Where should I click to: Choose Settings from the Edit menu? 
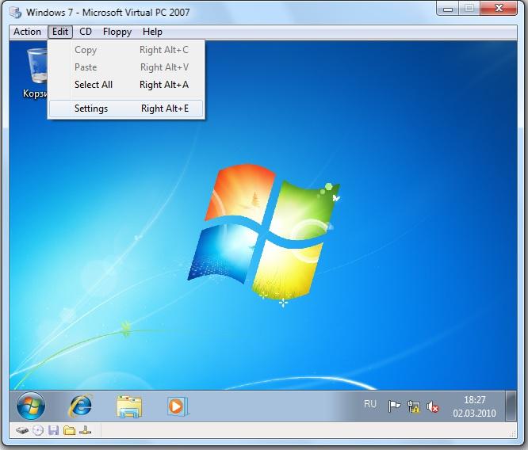click(x=91, y=109)
